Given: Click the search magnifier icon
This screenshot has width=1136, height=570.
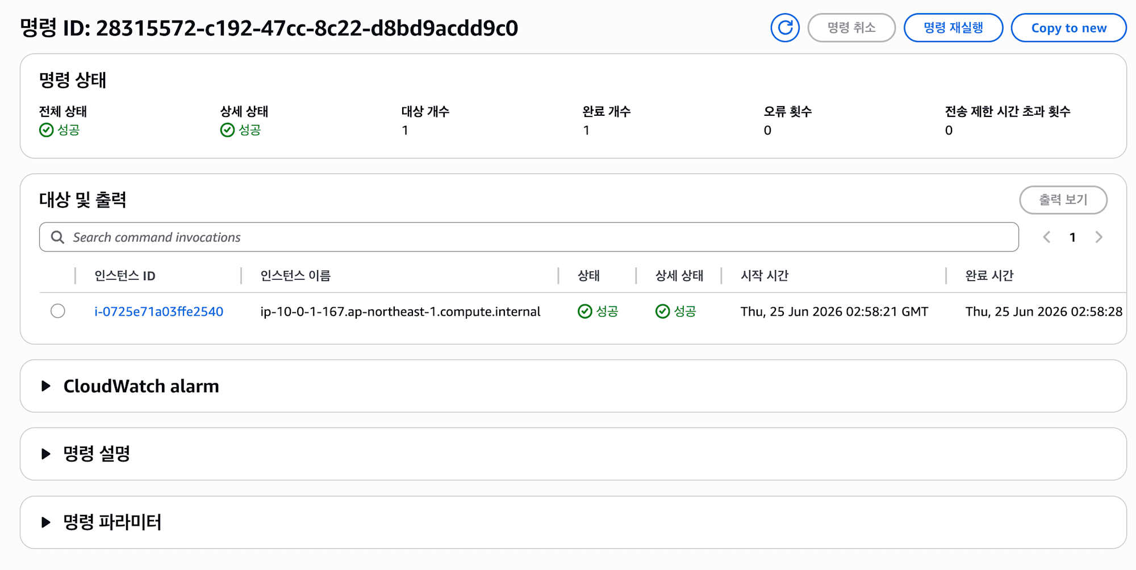Looking at the screenshot, I should (x=57, y=237).
